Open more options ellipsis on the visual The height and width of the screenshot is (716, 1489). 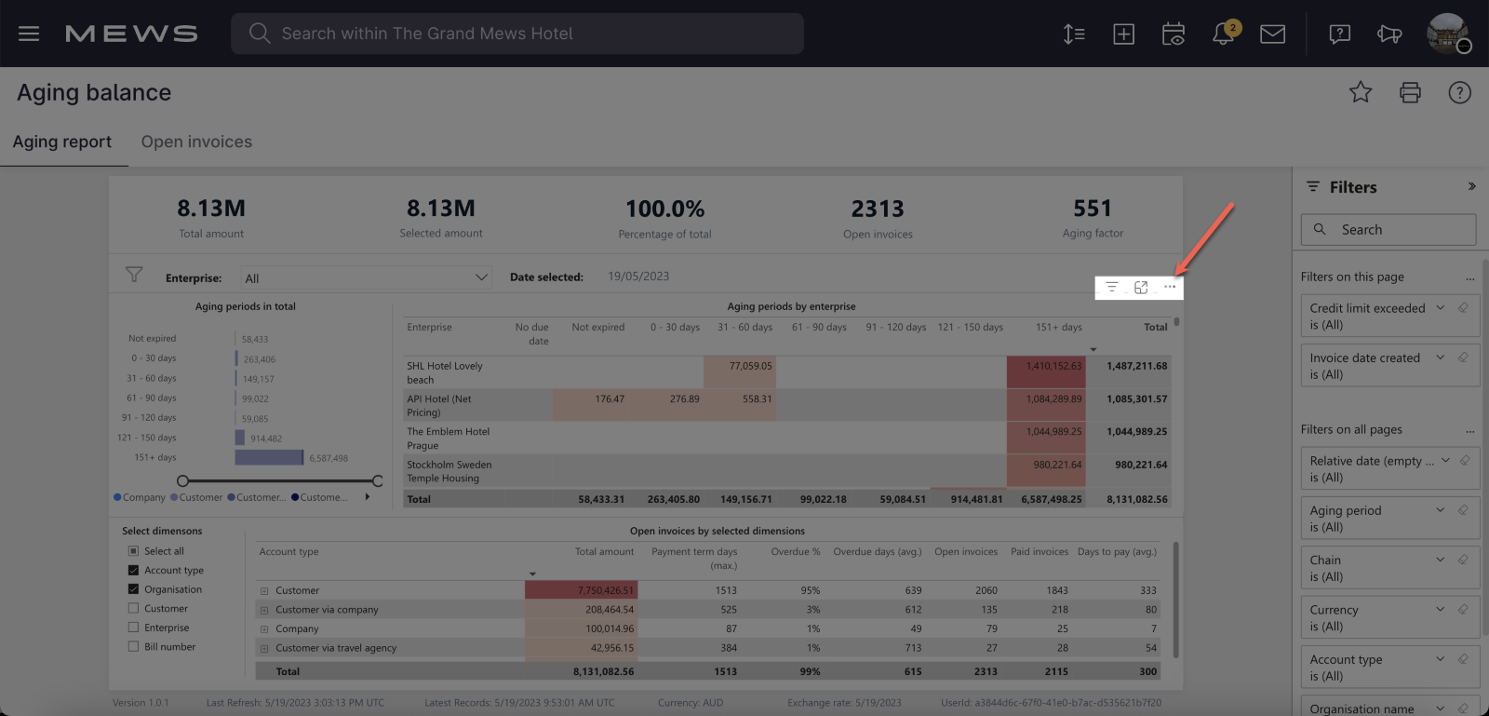1170,287
